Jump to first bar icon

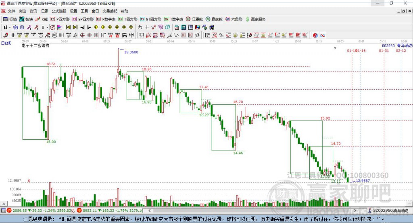(68, 27)
